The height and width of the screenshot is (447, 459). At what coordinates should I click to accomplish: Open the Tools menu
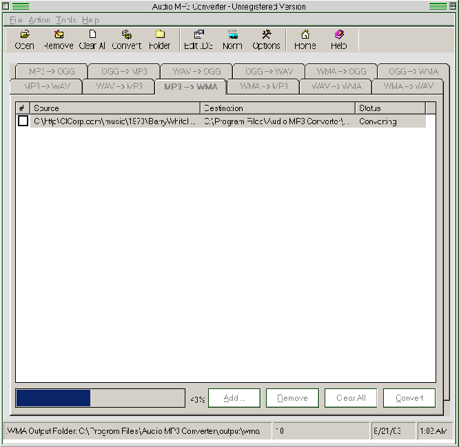(x=66, y=20)
